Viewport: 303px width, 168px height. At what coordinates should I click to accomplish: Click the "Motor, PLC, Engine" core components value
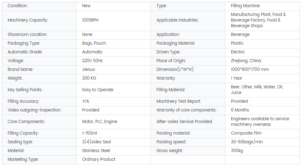point(100,121)
